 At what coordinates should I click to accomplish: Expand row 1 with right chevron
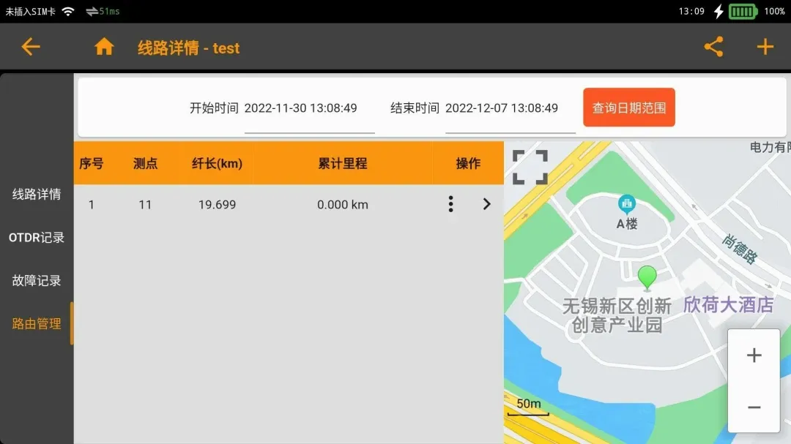486,204
